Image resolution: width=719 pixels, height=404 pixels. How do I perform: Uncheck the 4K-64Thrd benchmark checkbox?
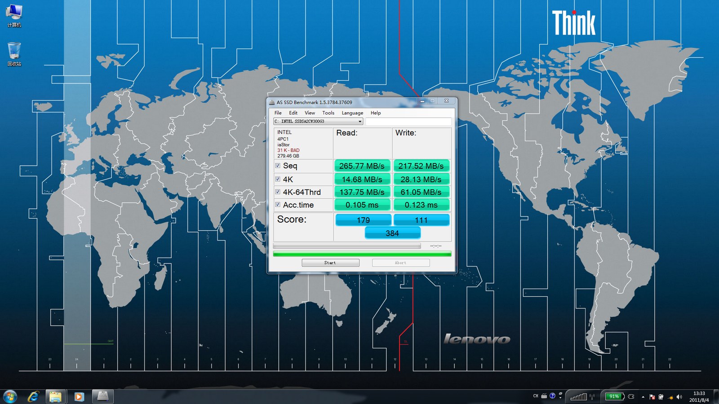pyautogui.click(x=278, y=192)
